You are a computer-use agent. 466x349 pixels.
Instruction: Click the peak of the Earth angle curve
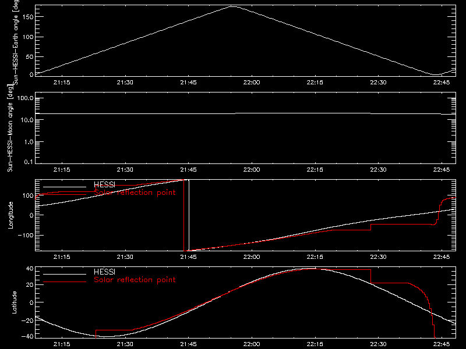pos(234,6)
